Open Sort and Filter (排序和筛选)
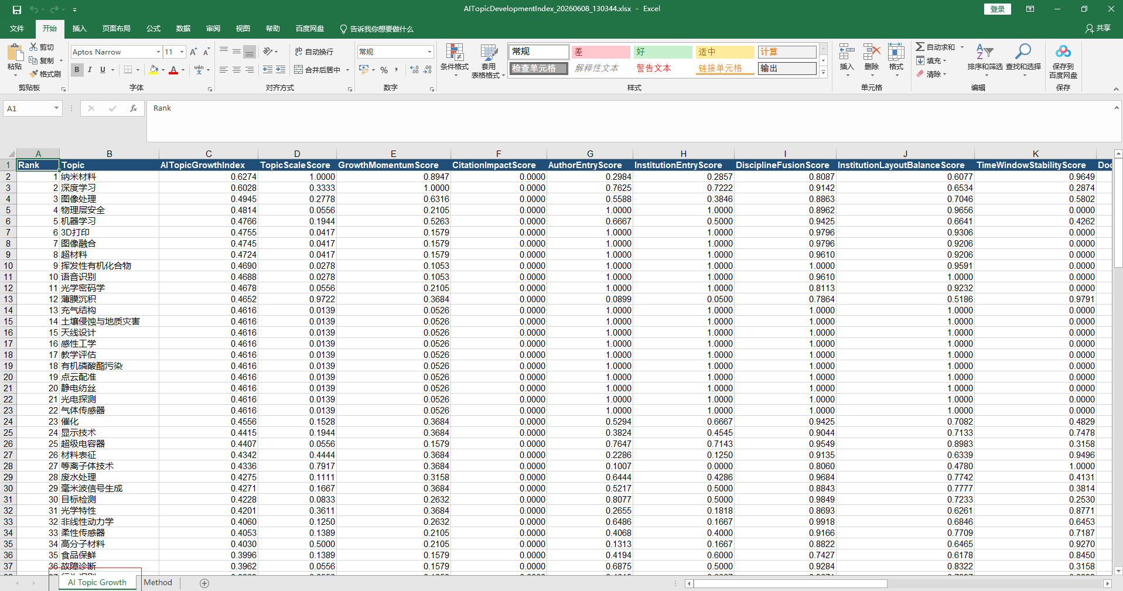 pyautogui.click(x=985, y=60)
